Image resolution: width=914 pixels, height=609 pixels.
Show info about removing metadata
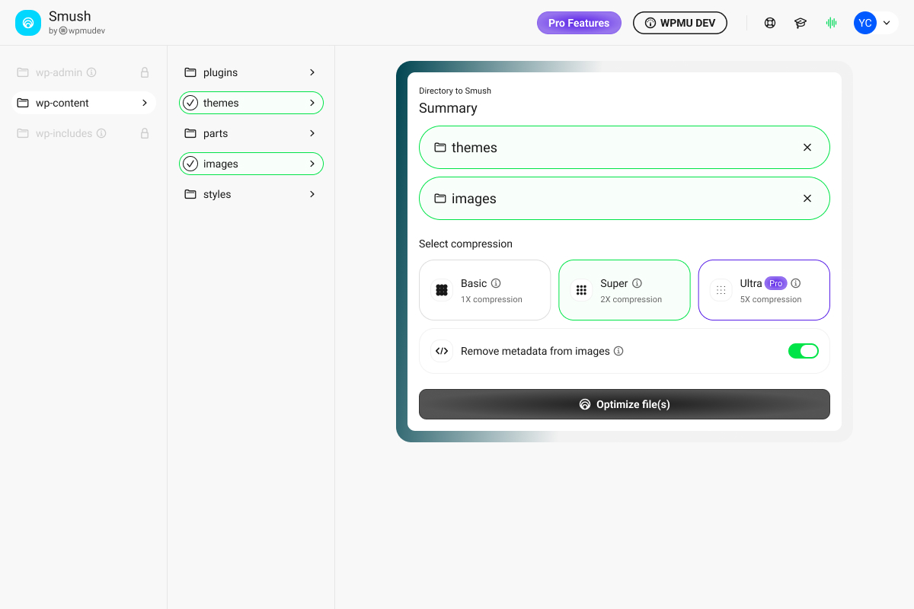click(618, 351)
